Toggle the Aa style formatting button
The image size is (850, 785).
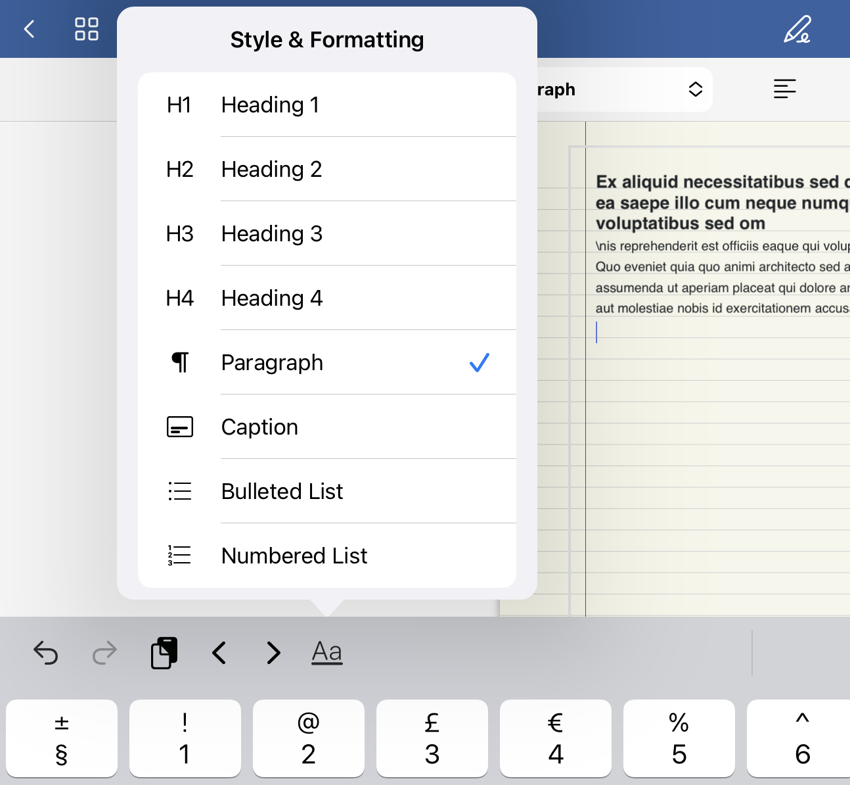(x=327, y=652)
